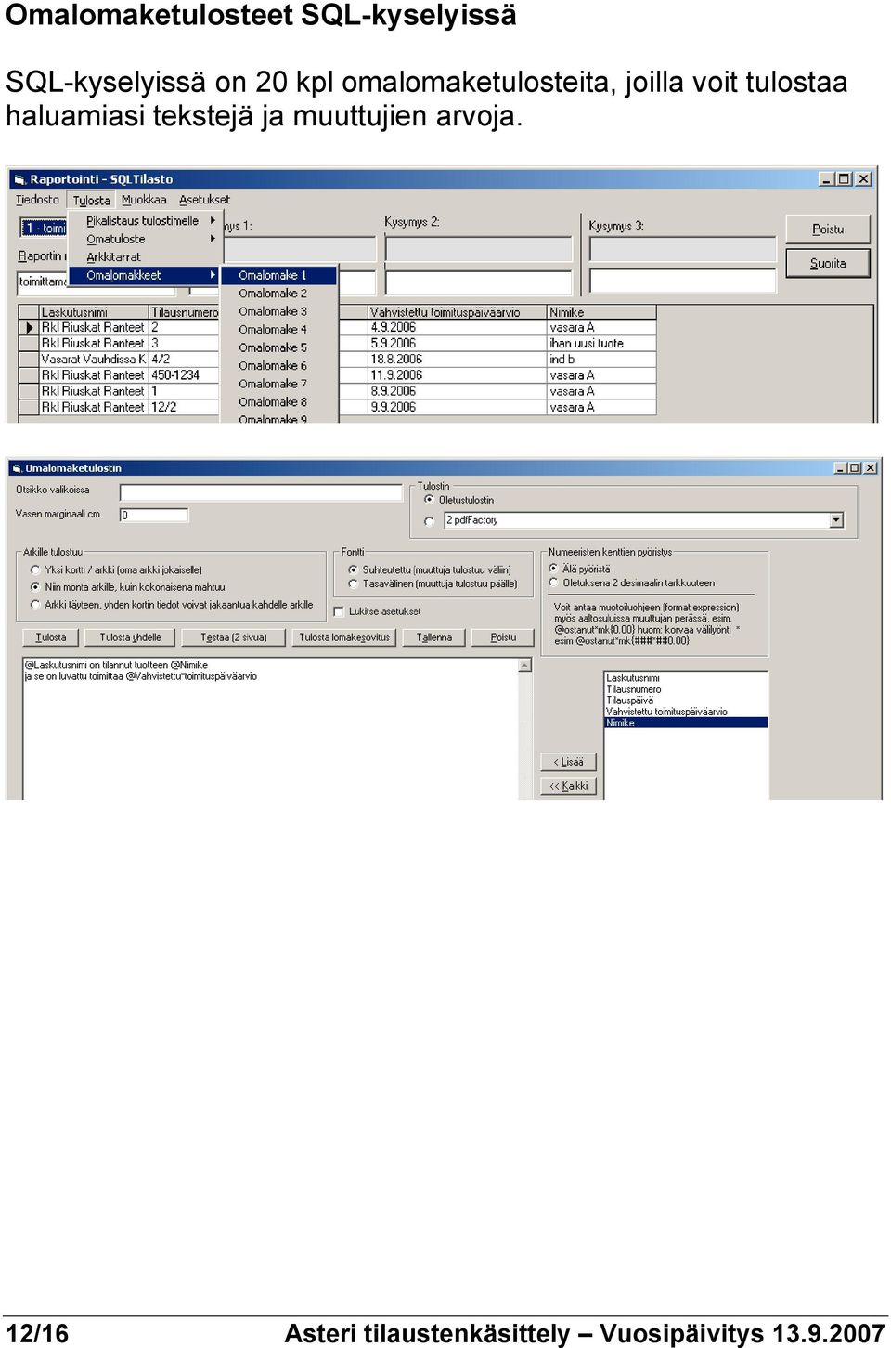Click the Poistu button in Raportointi window

coord(828,229)
